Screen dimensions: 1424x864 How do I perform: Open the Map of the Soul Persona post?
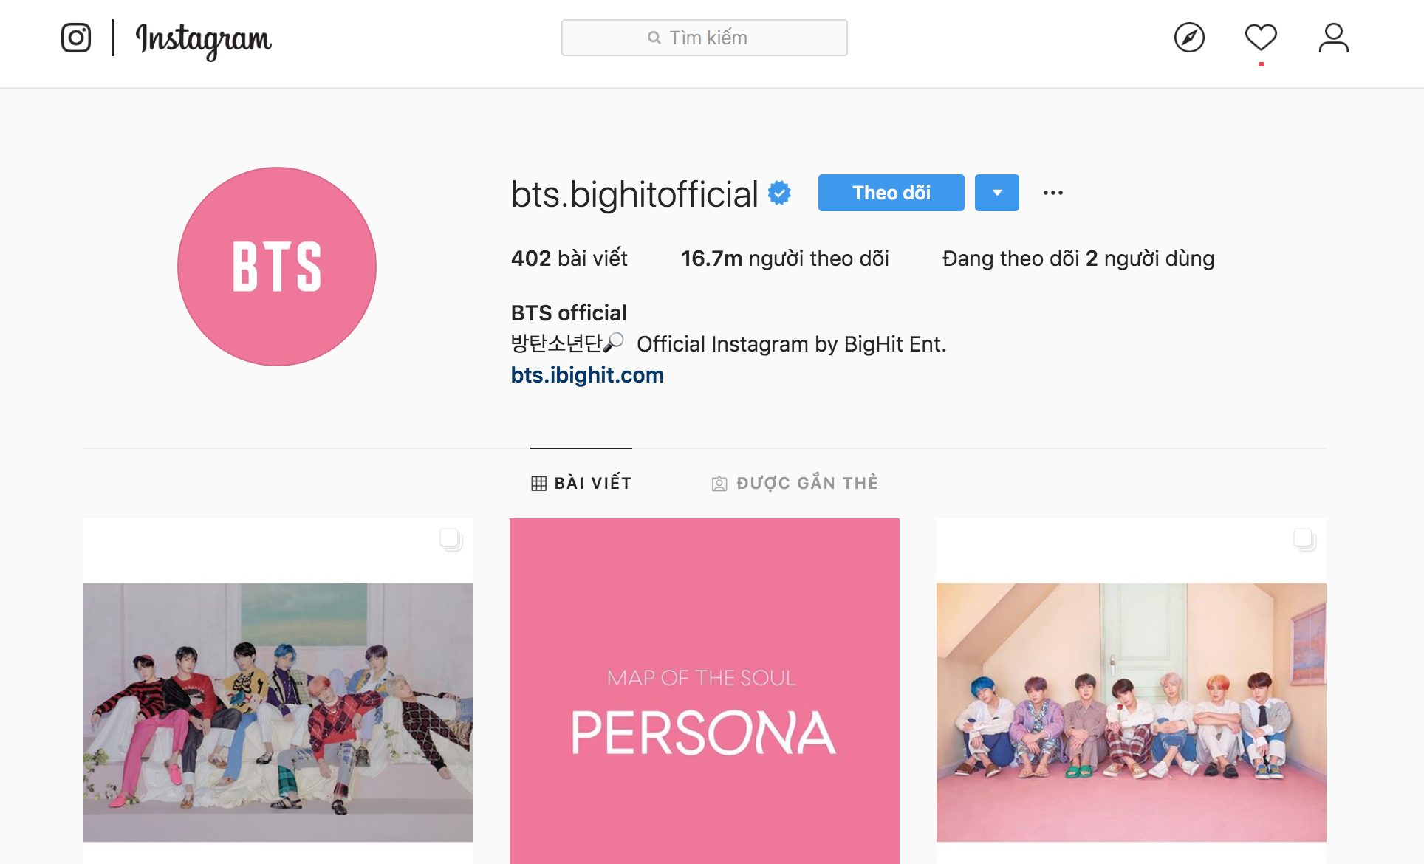coord(704,691)
